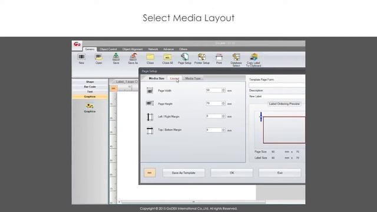Click the Save icon in toolbar
The width and height of the screenshot is (377, 212).
116,59
